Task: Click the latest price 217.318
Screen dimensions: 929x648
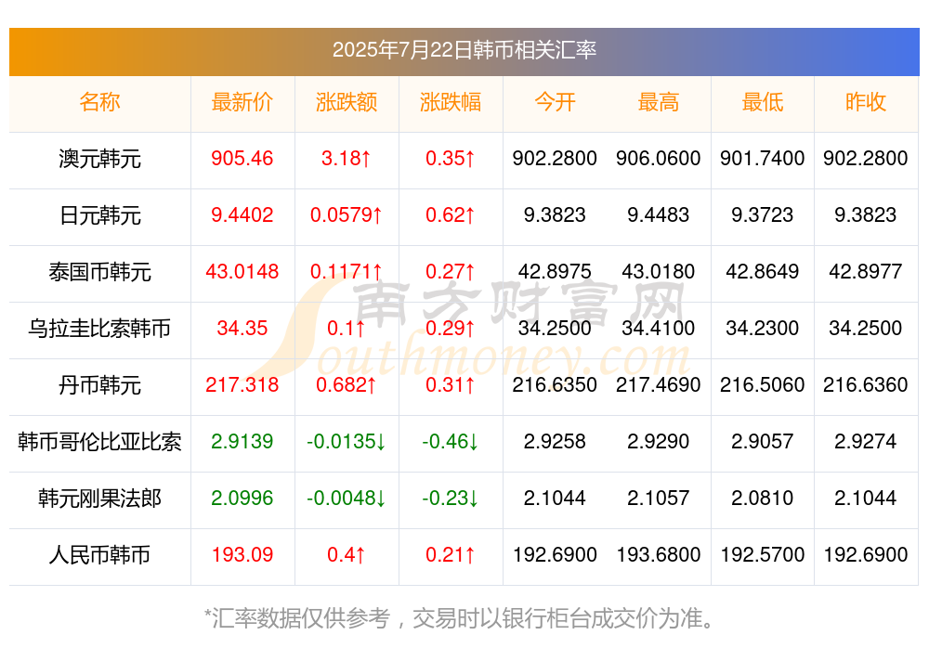Action: [242, 384]
